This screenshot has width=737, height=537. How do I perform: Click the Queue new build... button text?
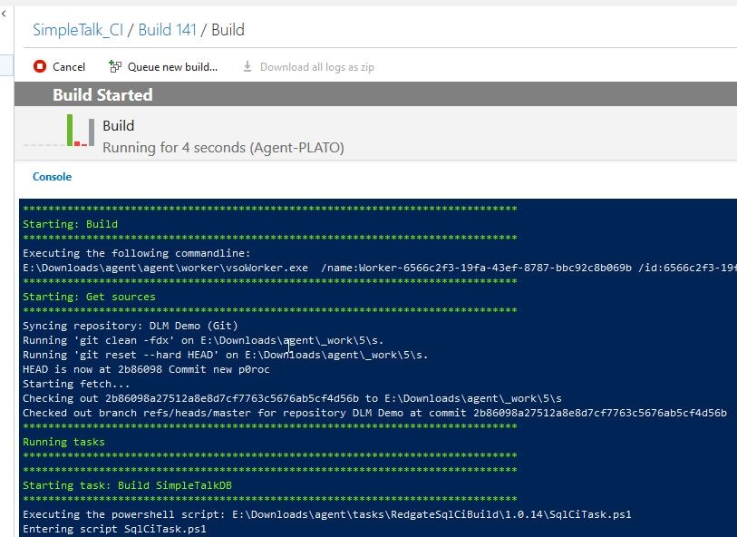[172, 67]
